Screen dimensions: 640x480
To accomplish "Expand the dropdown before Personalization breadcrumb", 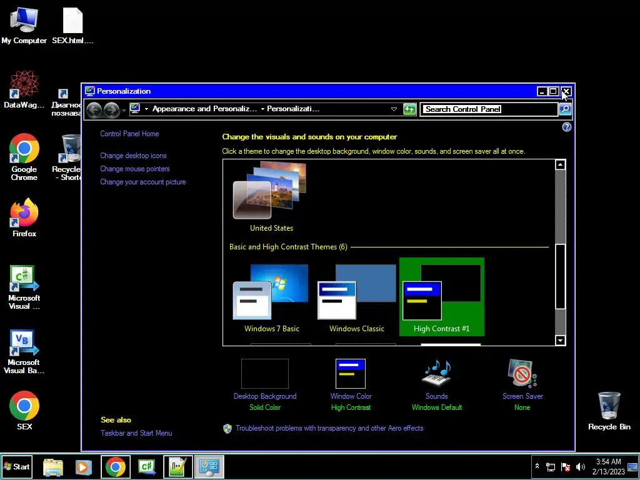I will point(262,109).
